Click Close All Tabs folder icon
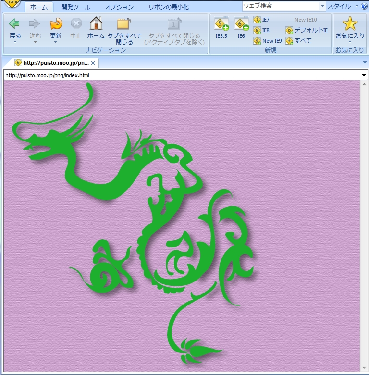 tap(124, 23)
